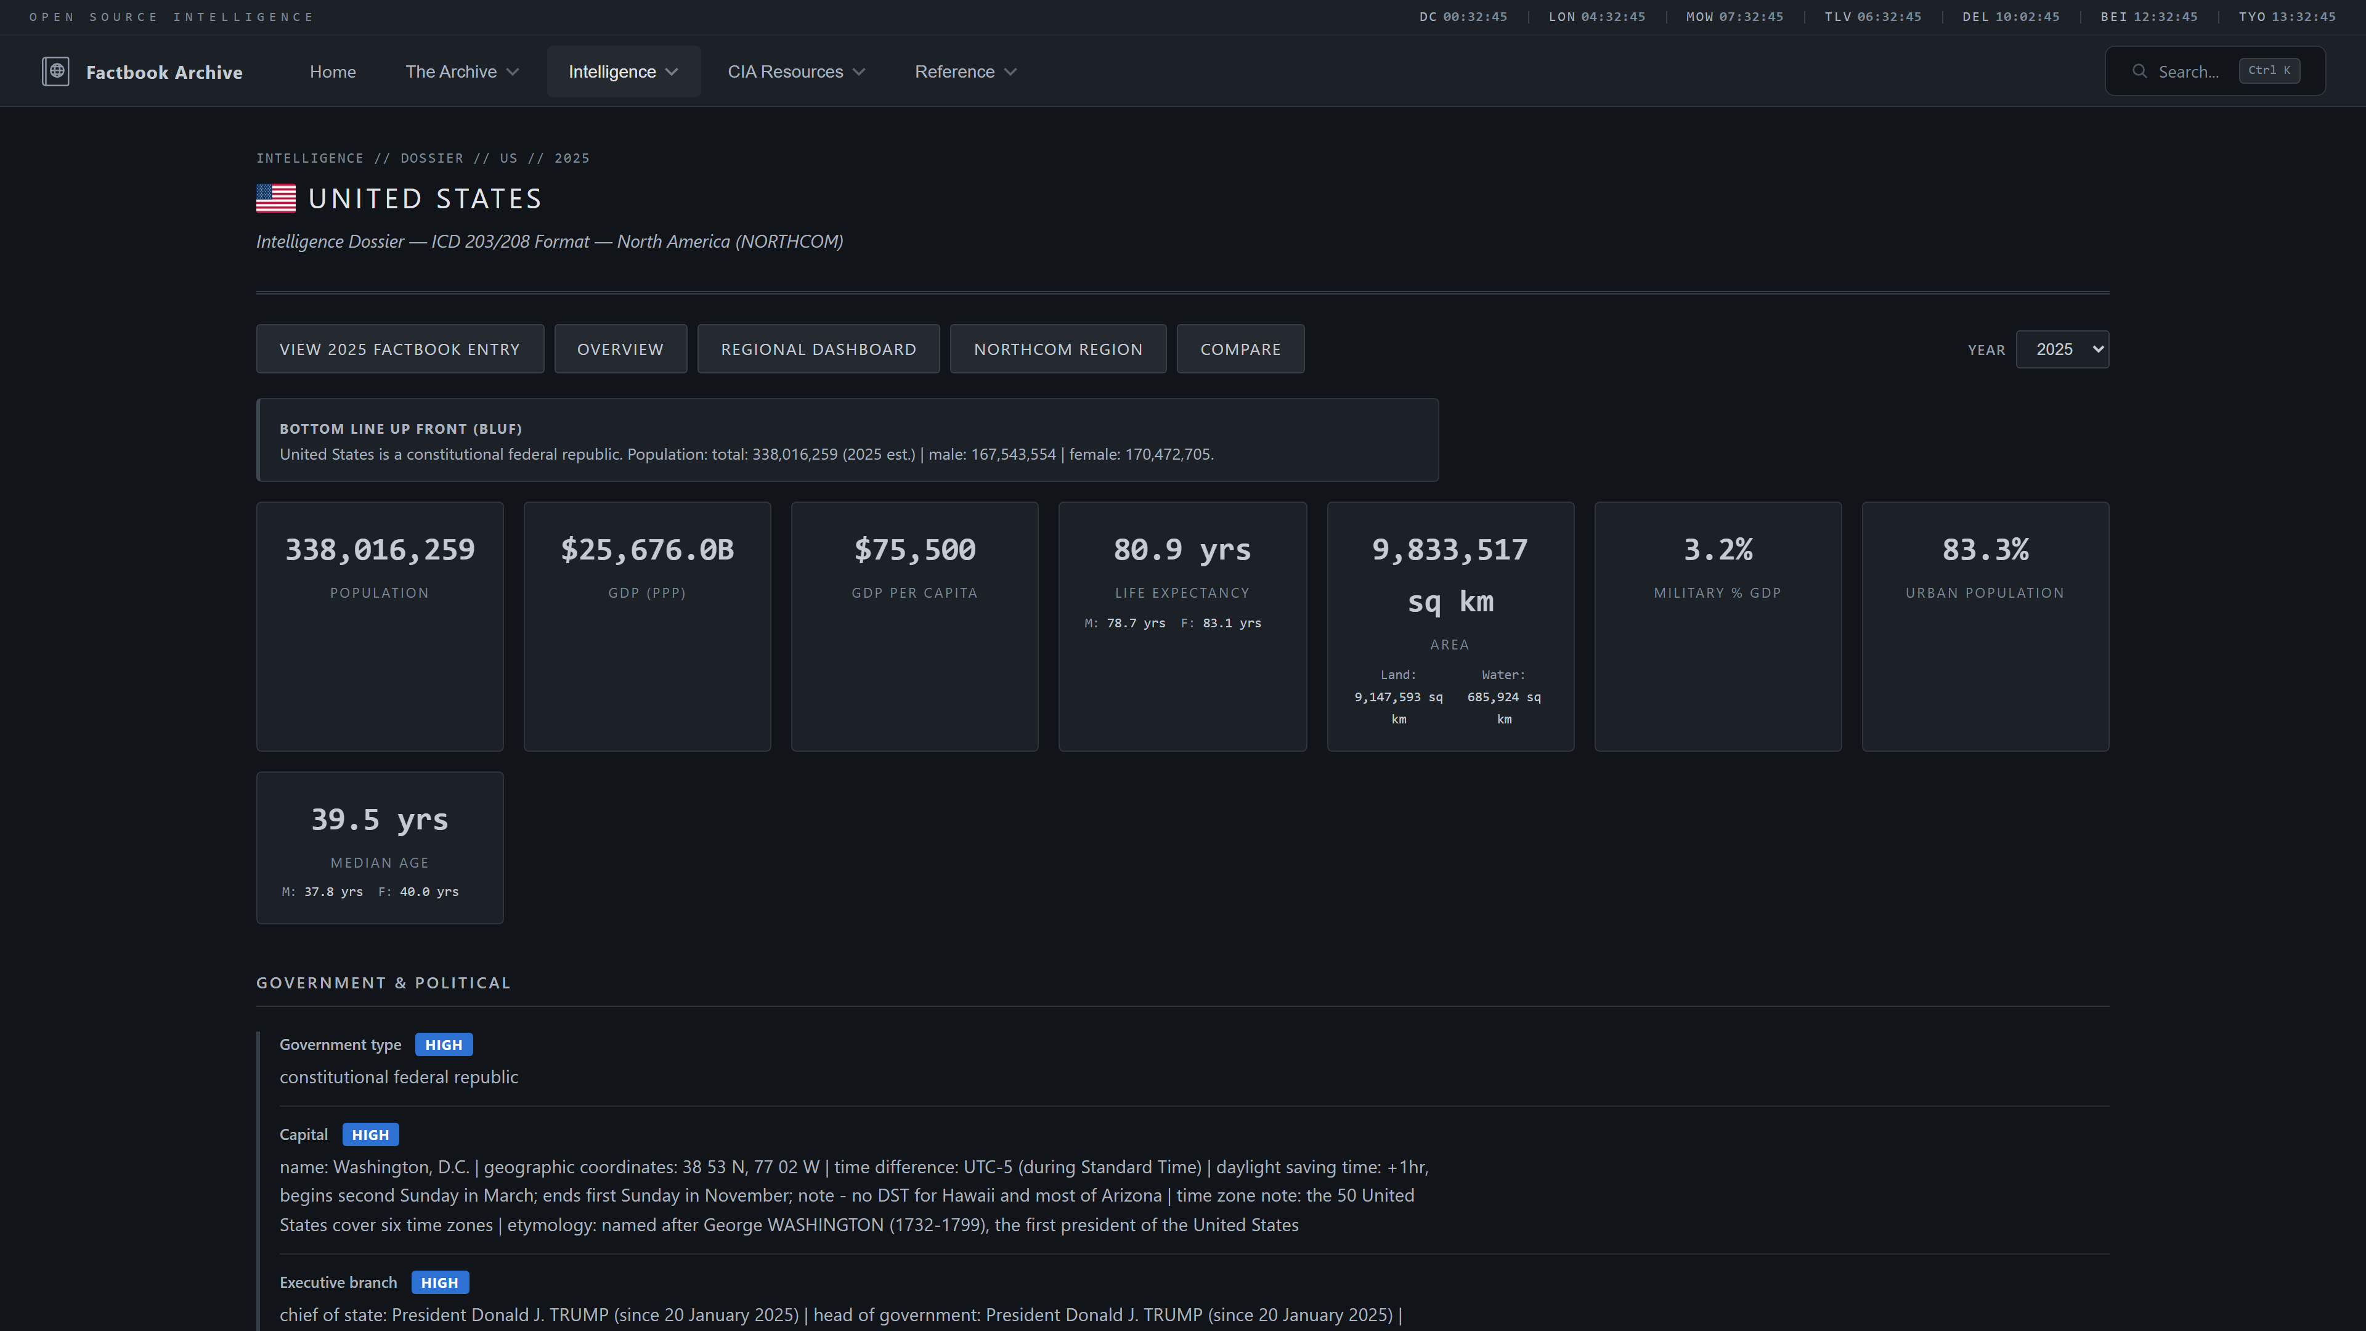Image resolution: width=2366 pixels, height=1331 pixels.
Task: Select the Population stat card
Action: click(380, 625)
